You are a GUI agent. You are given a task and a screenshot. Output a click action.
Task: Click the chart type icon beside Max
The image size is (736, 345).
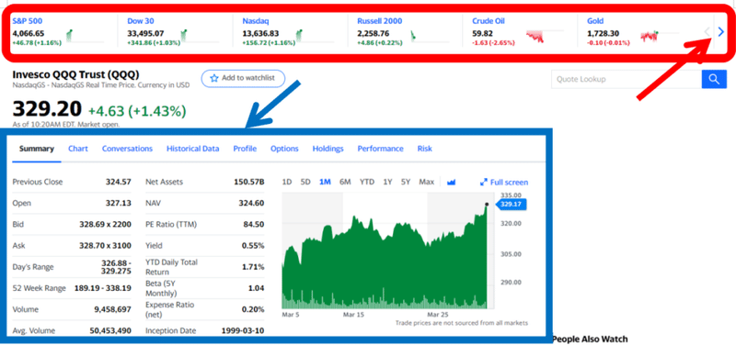(452, 182)
